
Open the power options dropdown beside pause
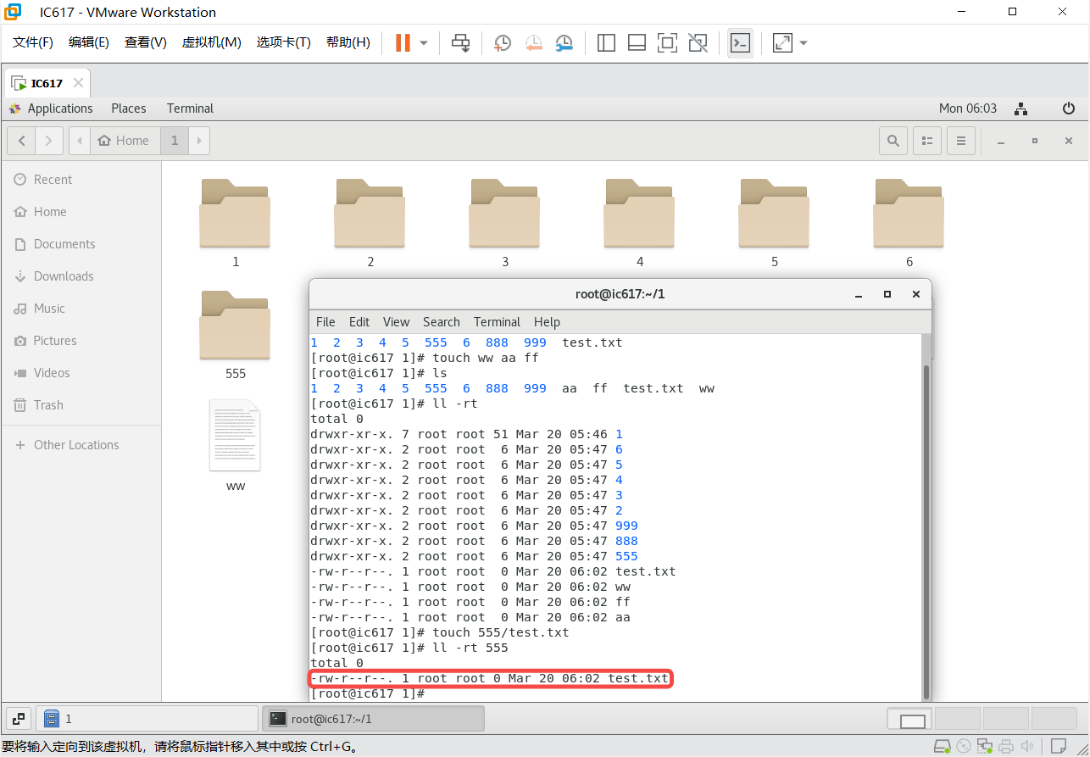pyautogui.click(x=424, y=42)
